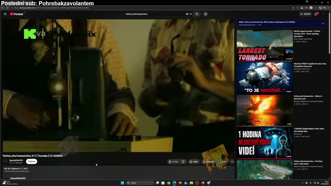Open the Copilot Chat button
331x186 pixels.
pyautogui.click(x=323, y=8)
